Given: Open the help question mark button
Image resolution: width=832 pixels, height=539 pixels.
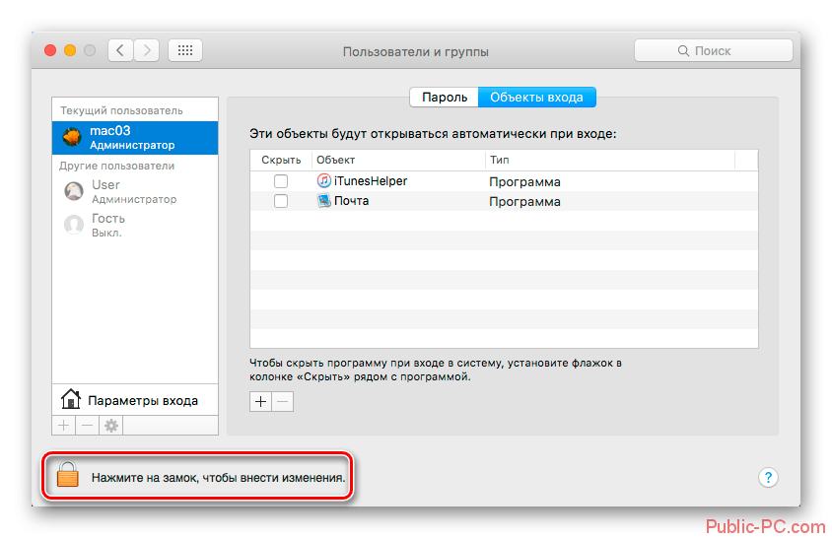Looking at the screenshot, I should [769, 478].
